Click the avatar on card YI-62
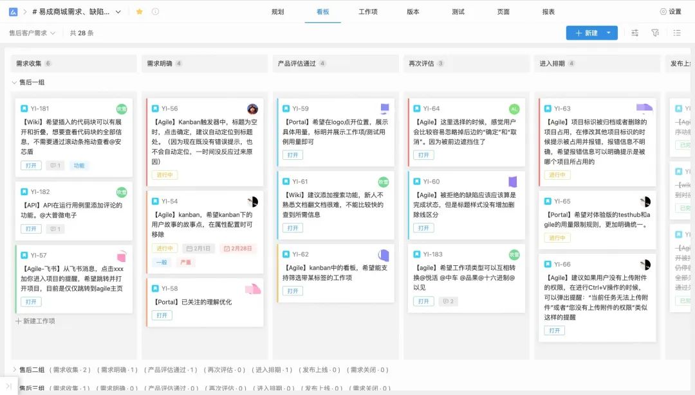This screenshot has height=395, width=695. [x=383, y=255]
